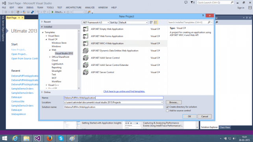Click the dialog help question mark
This screenshot has height=142, width=253.
tap(203, 16)
